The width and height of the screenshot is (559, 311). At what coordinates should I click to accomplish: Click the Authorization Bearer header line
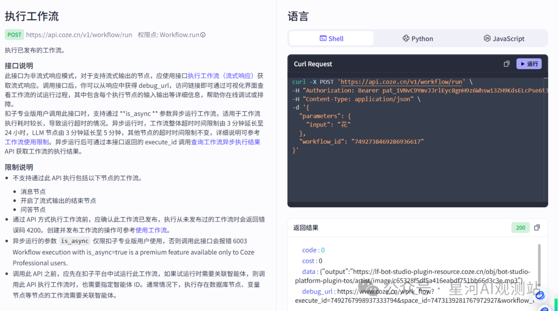(420, 90)
